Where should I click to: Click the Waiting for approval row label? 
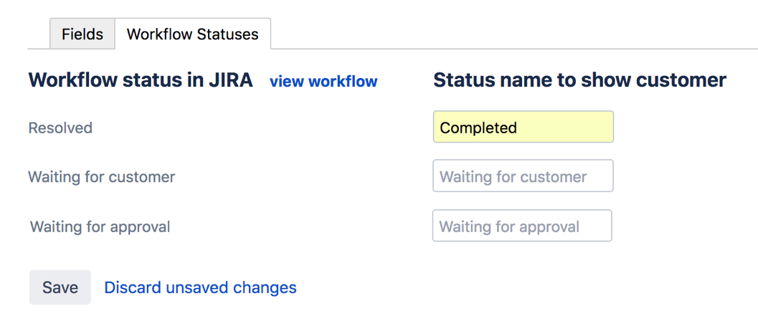[100, 227]
